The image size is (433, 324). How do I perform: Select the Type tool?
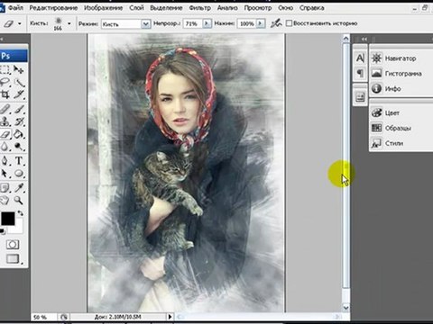coord(19,161)
